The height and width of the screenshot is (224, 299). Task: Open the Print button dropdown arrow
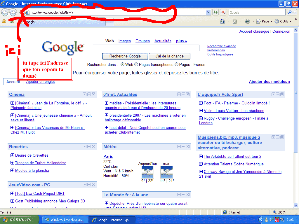coord(253,21)
